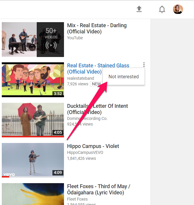Open the Ducktails - Letter Of Intent title
Viewport: 194px width, 205px height.
click(x=97, y=109)
